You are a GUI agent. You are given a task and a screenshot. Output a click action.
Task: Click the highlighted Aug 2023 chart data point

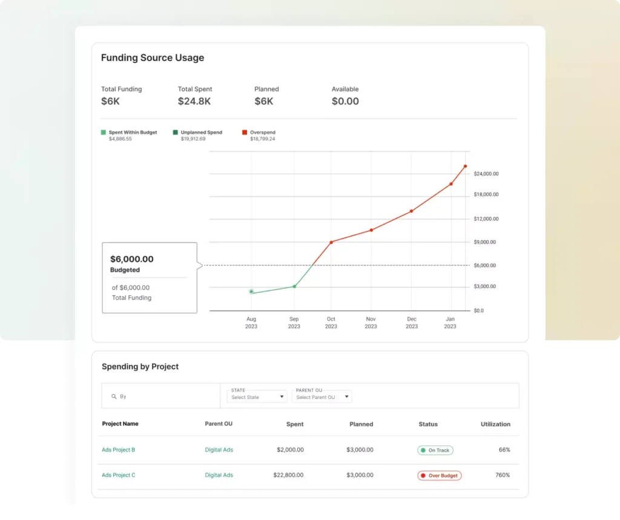click(x=251, y=291)
